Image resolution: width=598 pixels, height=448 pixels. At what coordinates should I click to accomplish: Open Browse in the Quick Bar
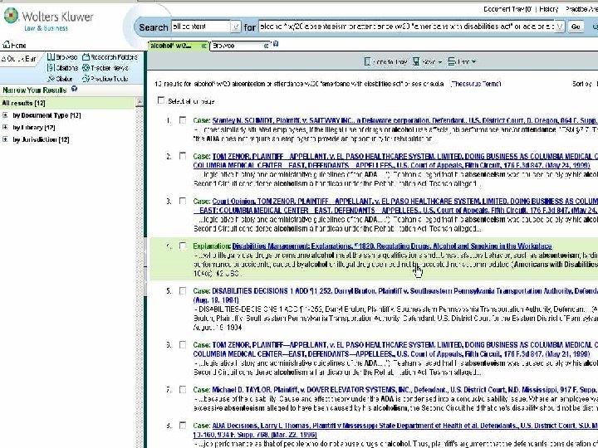point(62,57)
